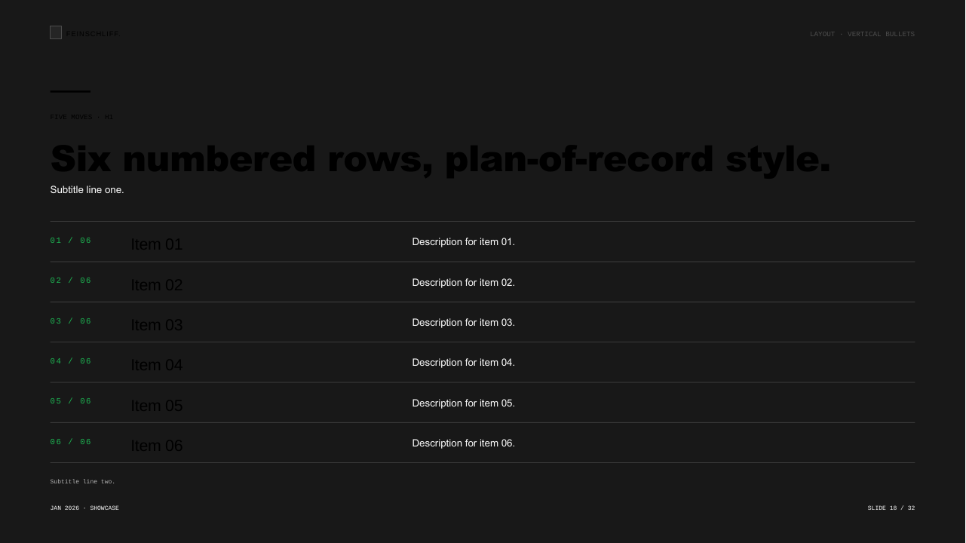
Task: Click Description for item 03
Action: (463, 323)
